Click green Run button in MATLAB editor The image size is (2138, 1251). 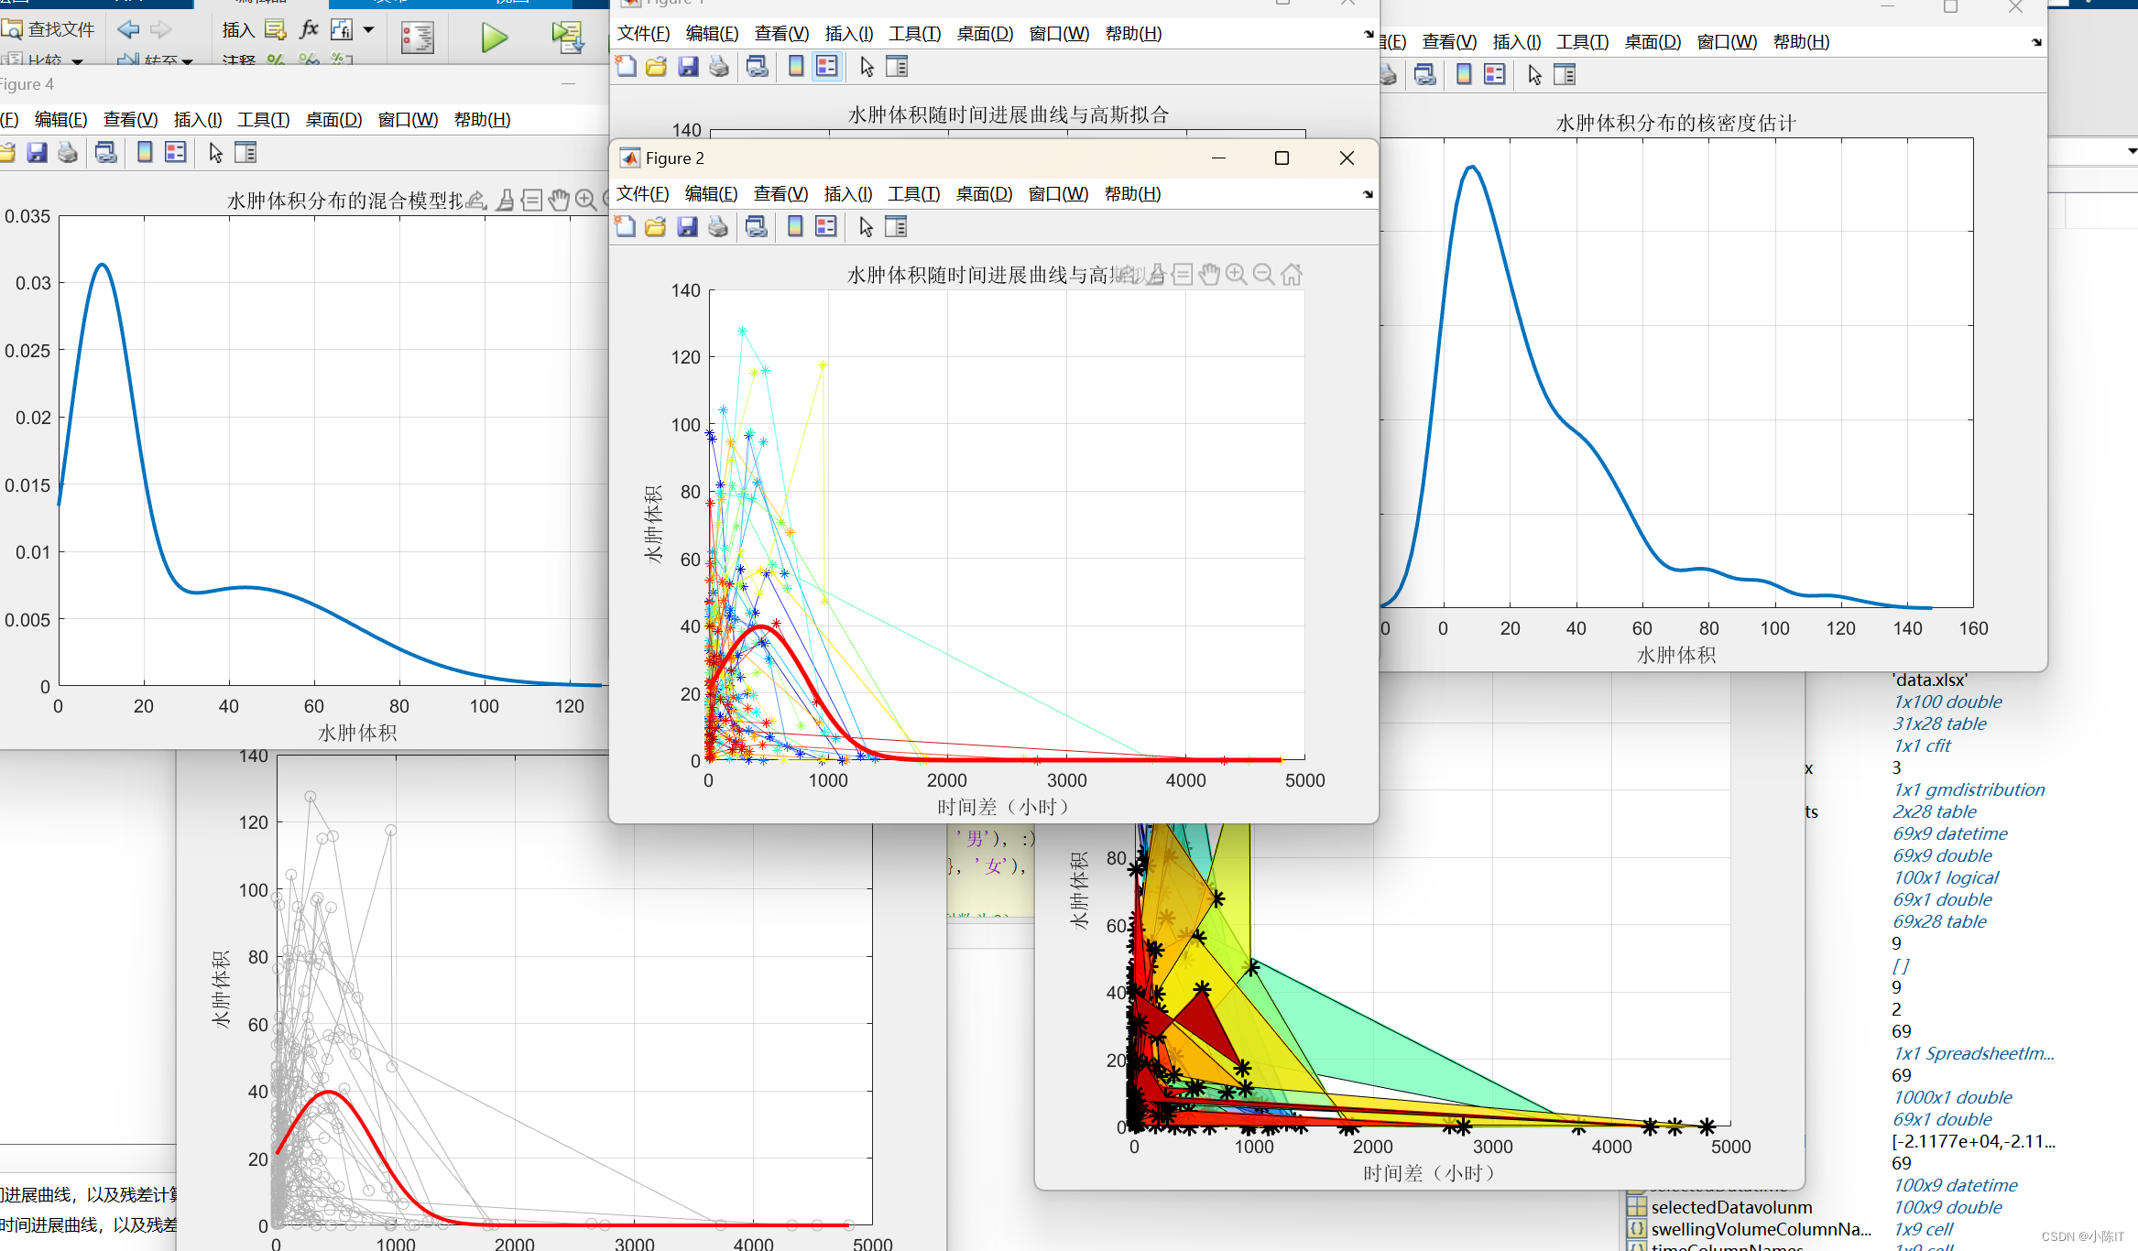click(494, 38)
